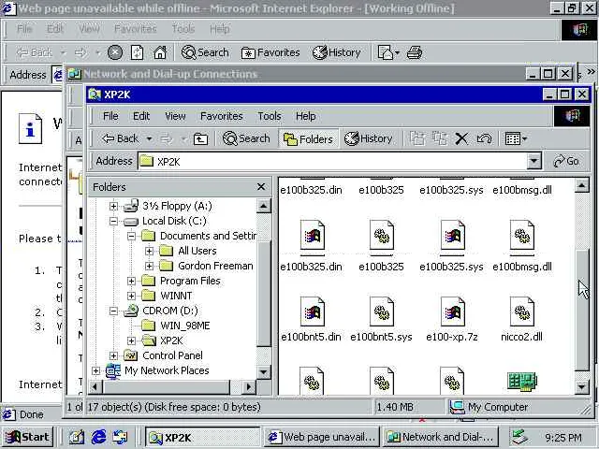
Task: Open Favorites in Internet Explorer toolbar
Action: point(270,52)
